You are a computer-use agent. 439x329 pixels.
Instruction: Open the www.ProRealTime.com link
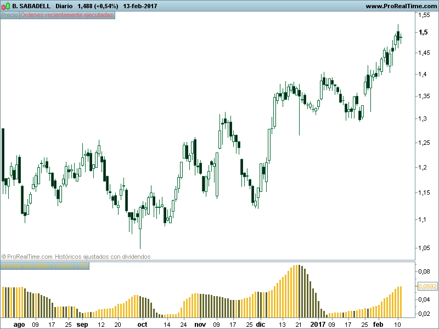(x=401, y=6)
